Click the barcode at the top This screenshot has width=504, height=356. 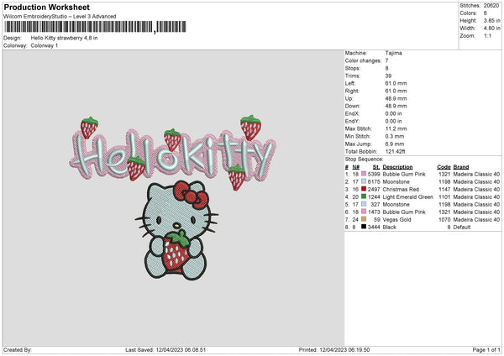(95, 27)
